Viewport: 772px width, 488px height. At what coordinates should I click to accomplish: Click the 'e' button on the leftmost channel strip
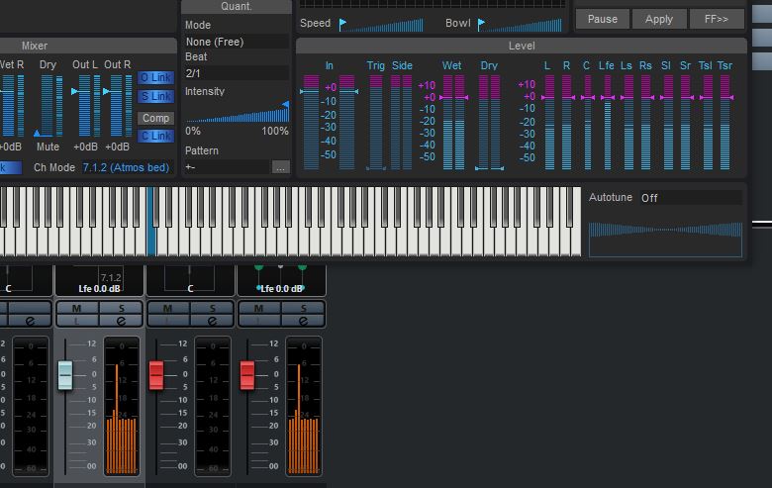click(x=30, y=321)
